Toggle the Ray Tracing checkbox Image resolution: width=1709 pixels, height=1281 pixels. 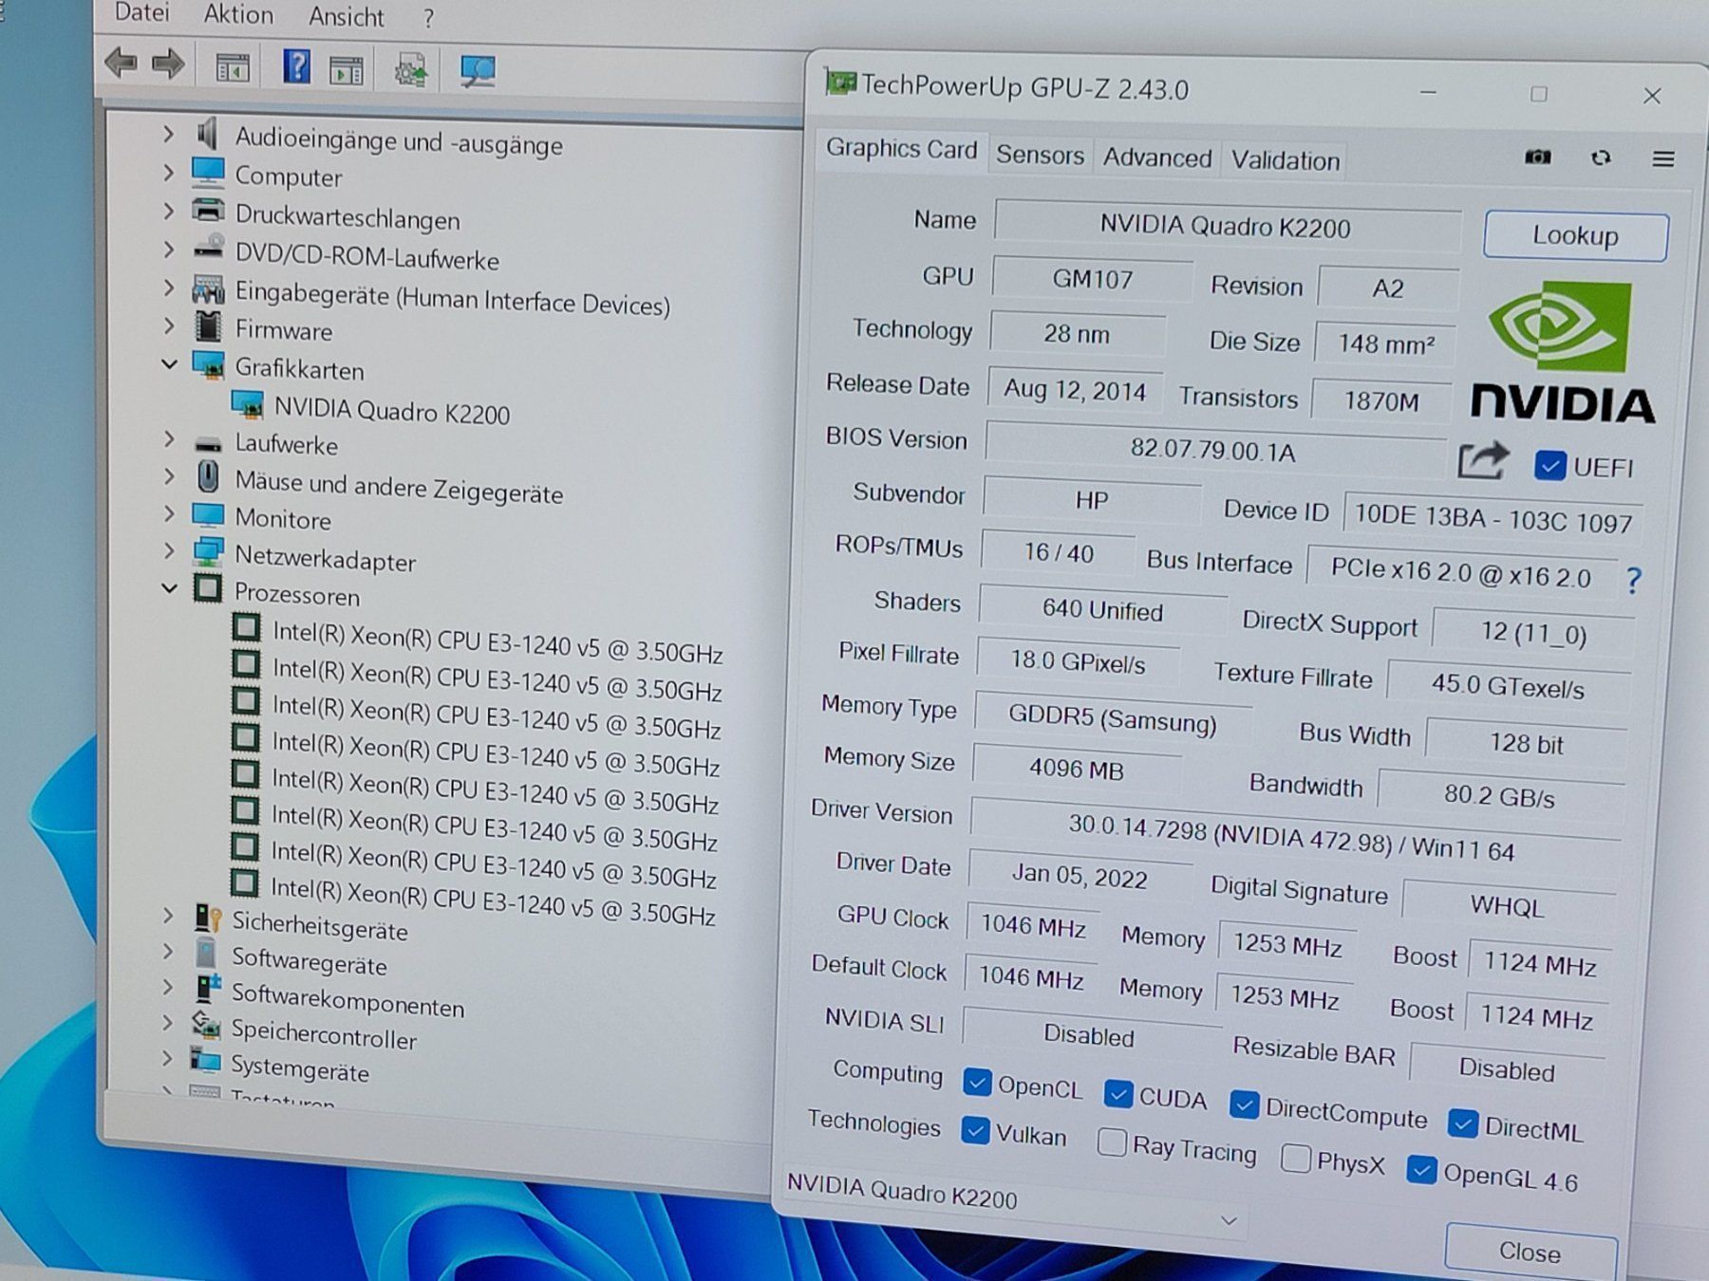pos(1112,1142)
